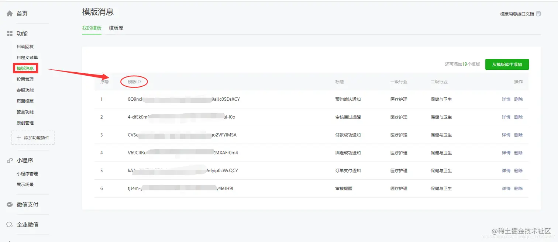Select 模版消息 in the sidebar
Screen dimensions: 558x242
click(25, 68)
